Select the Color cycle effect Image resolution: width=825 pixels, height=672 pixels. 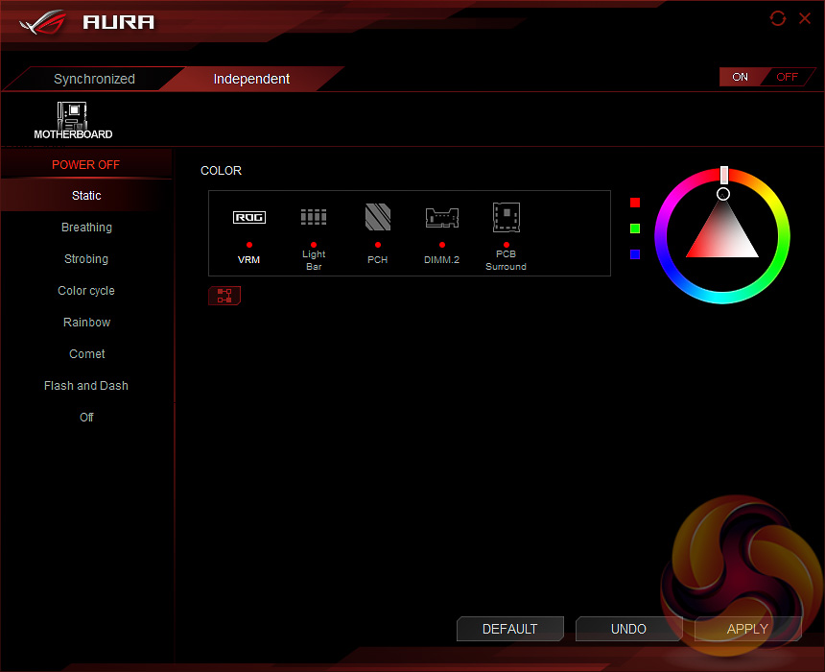click(86, 290)
